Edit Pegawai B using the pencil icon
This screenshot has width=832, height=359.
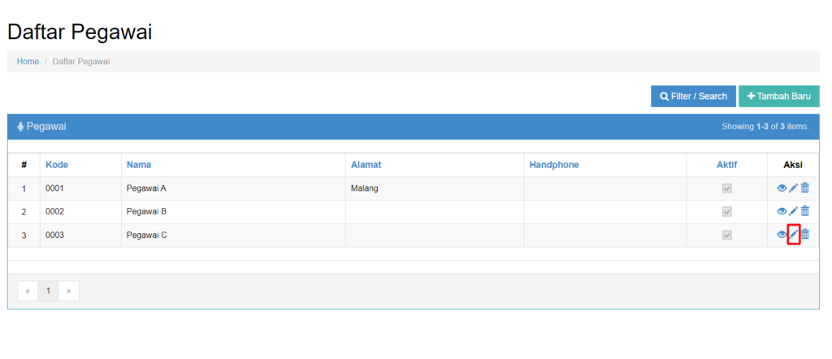point(794,211)
